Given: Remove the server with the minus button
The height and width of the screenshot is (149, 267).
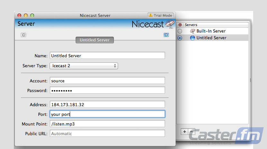Looking at the screenshot, I should [191, 131].
